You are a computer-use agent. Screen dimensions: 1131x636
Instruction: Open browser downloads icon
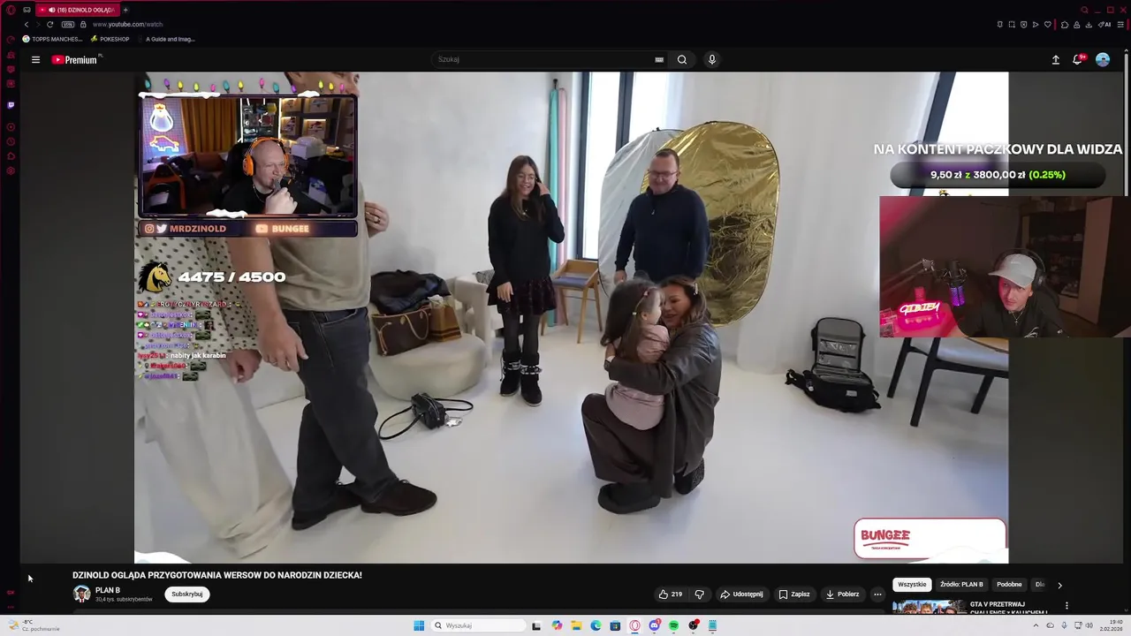[1089, 24]
